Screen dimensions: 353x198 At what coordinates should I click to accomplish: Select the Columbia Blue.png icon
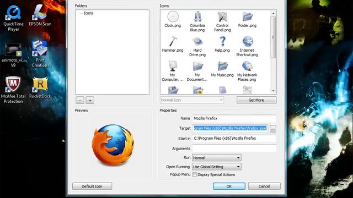(x=197, y=21)
